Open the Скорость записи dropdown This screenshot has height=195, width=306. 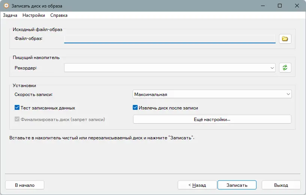(x=212, y=95)
